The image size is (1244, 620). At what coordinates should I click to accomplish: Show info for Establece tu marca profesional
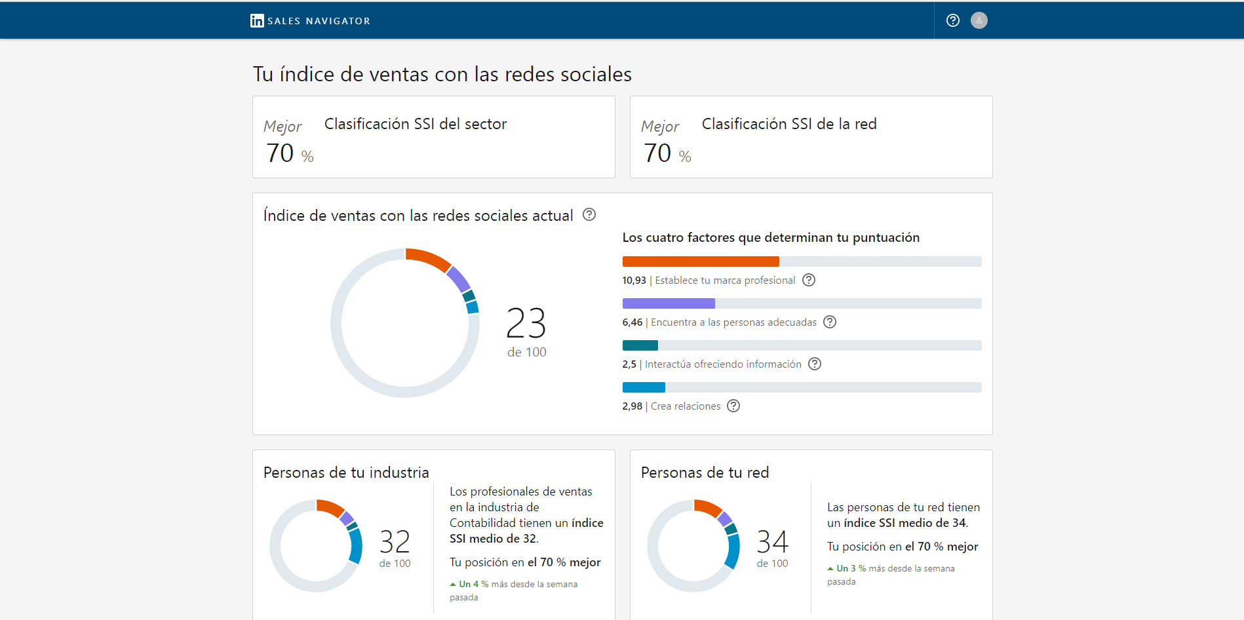[x=809, y=280]
